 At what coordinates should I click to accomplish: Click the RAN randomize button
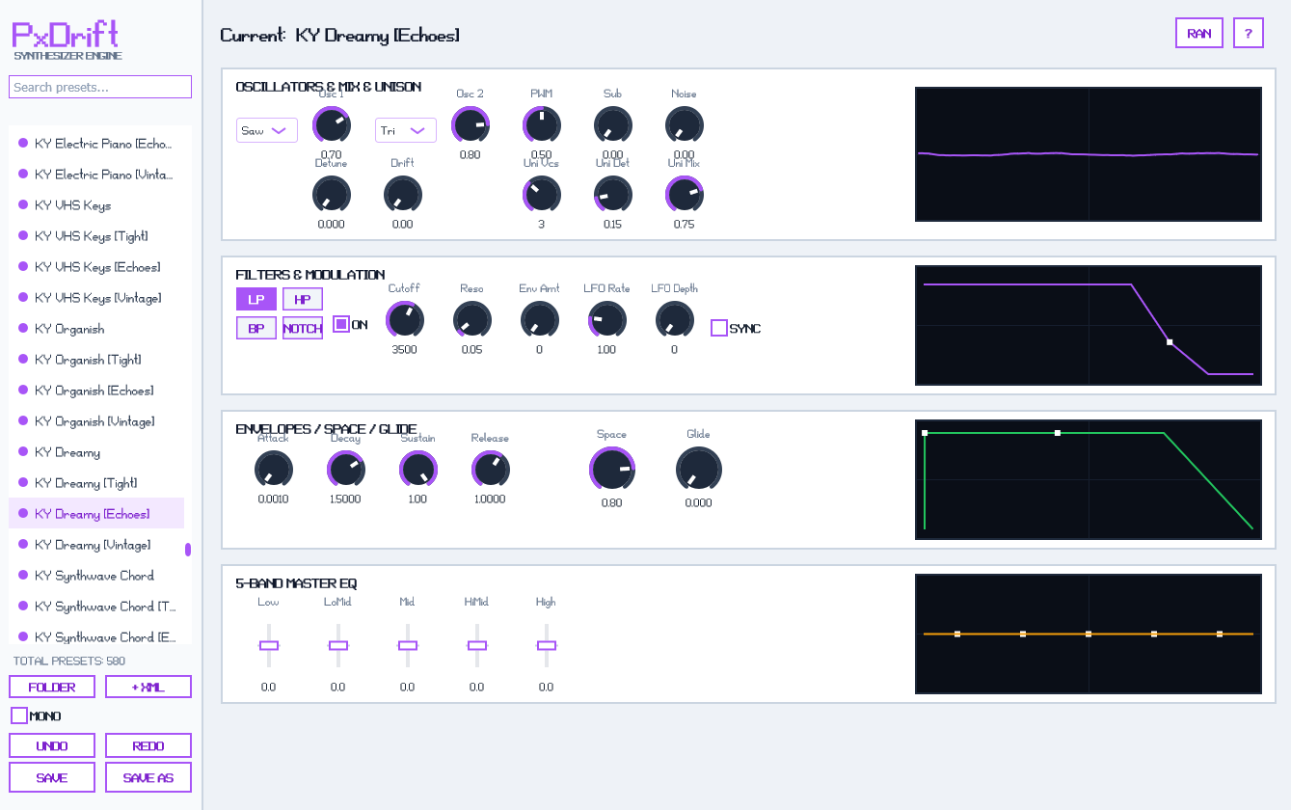pyautogui.click(x=1199, y=33)
